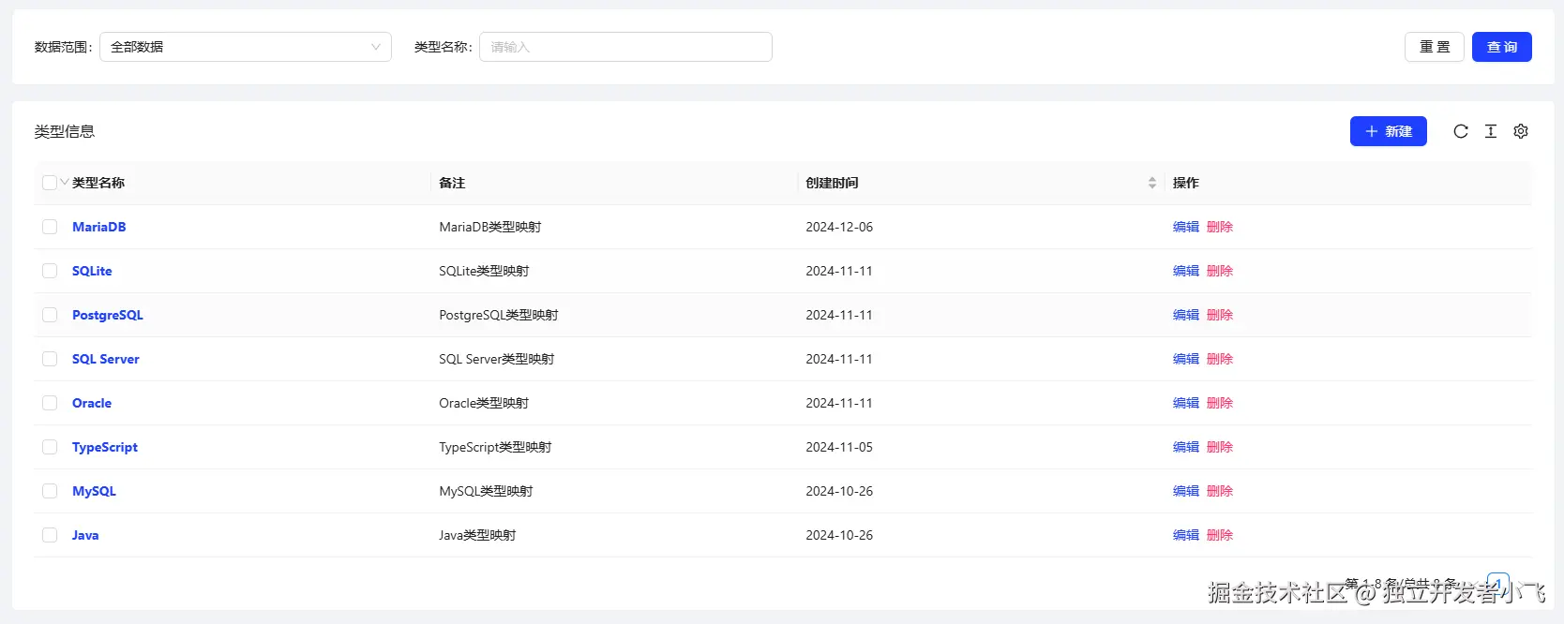Viewport: 1564px width, 624px height.
Task: Click 编辑 in the SQL Server row
Action: coord(1186,359)
